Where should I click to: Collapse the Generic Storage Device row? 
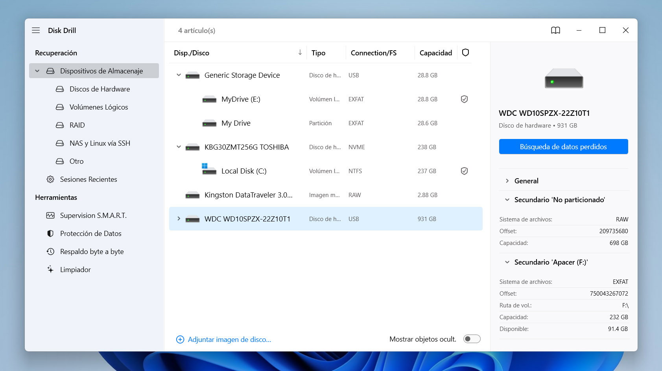(179, 75)
